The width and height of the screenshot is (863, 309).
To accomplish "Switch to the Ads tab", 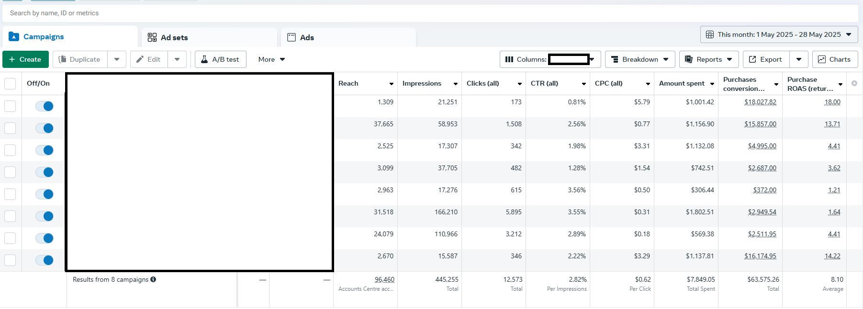I will click(348, 37).
